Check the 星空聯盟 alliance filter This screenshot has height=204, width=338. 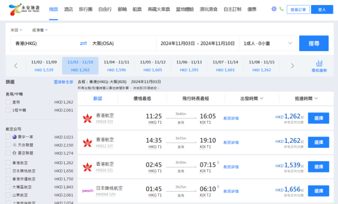(x=8, y=153)
